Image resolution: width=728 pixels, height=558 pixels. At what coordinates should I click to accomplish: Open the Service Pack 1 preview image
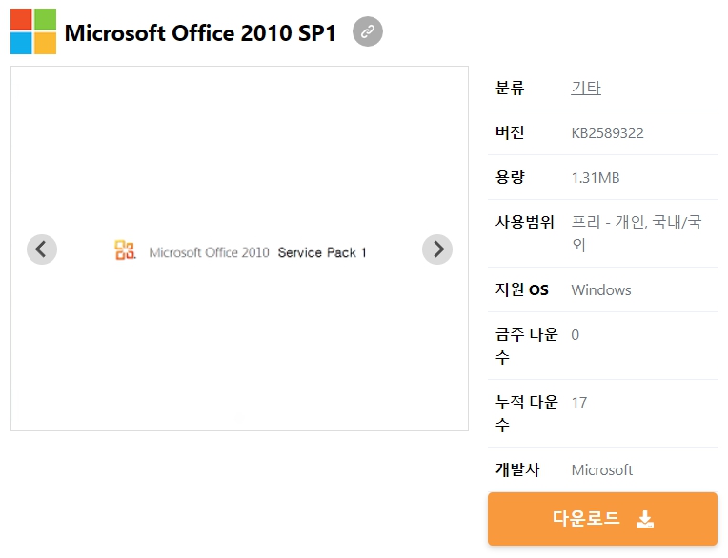(x=239, y=249)
